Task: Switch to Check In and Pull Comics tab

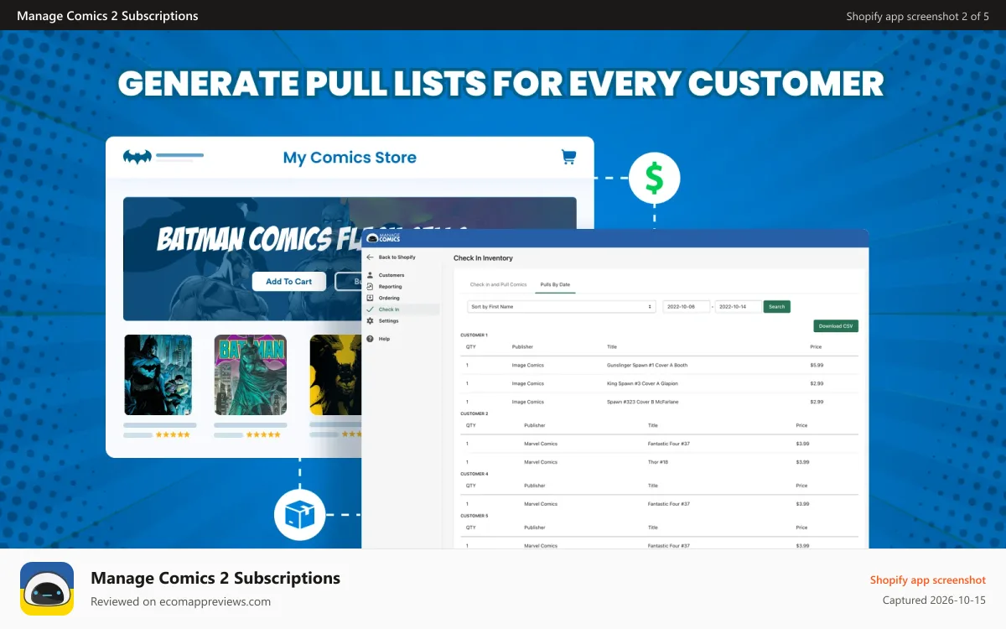Action: tap(498, 284)
